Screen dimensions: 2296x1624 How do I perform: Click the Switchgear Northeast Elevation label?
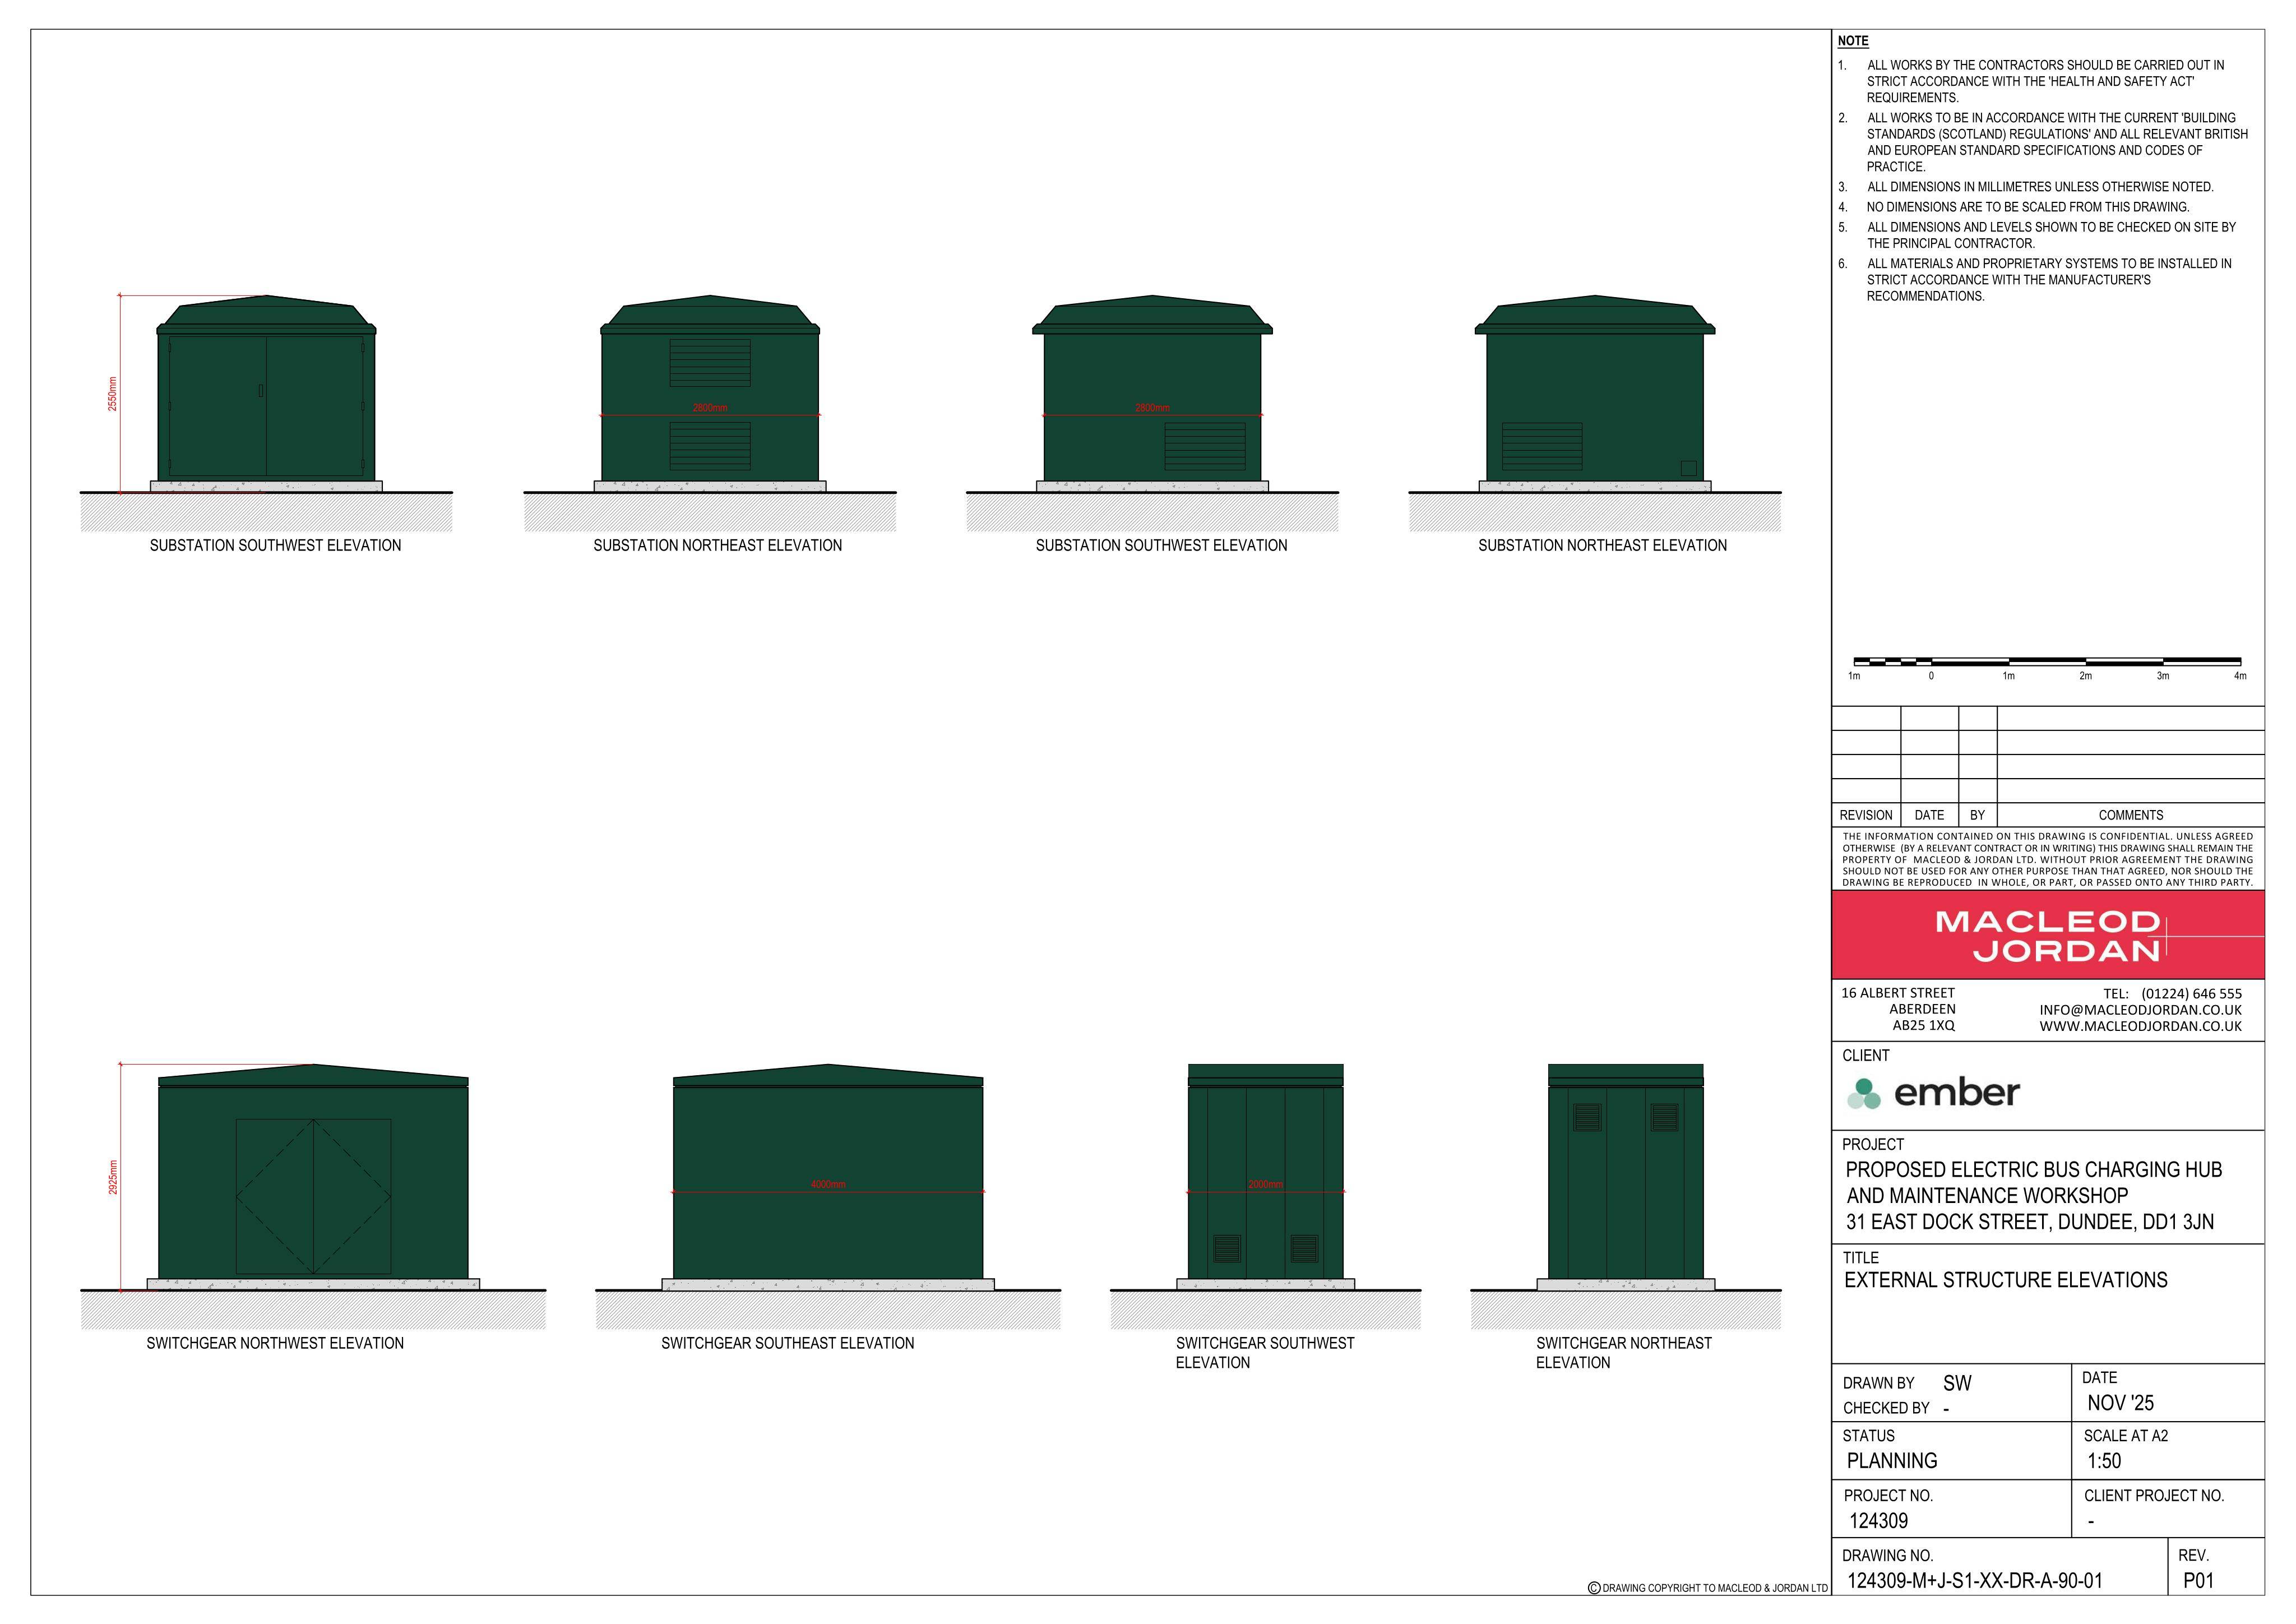[x=1624, y=1352]
